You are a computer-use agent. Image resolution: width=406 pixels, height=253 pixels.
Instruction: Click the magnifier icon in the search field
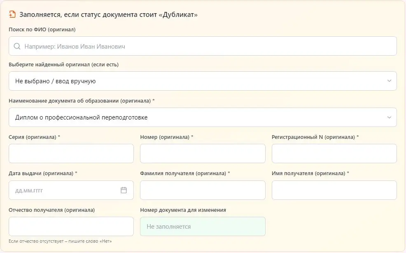click(17, 46)
